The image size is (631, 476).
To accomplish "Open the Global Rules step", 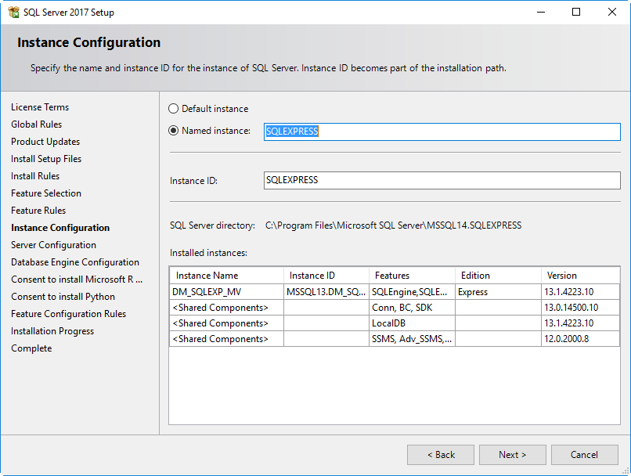I will [36, 124].
